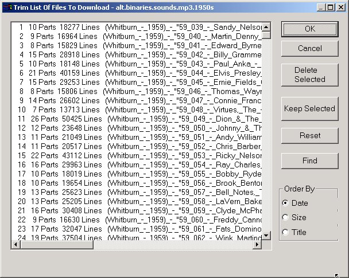Click the list's scroll right arrow
The height and width of the screenshot is (278, 349).
(257, 244)
